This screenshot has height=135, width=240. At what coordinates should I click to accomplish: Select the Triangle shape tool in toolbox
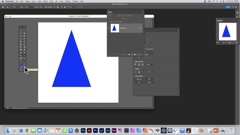pyautogui.click(x=24, y=55)
